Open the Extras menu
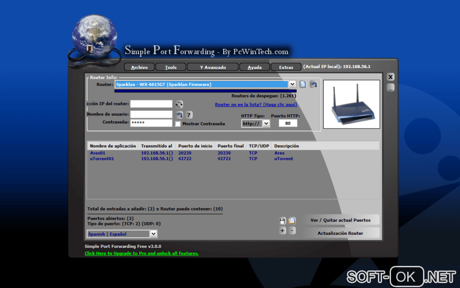This screenshot has width=460, height=288. pyautogui.click(x=286, y=67)
